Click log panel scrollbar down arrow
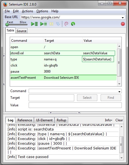The image size is (129, 165). (x=121, y=158)
